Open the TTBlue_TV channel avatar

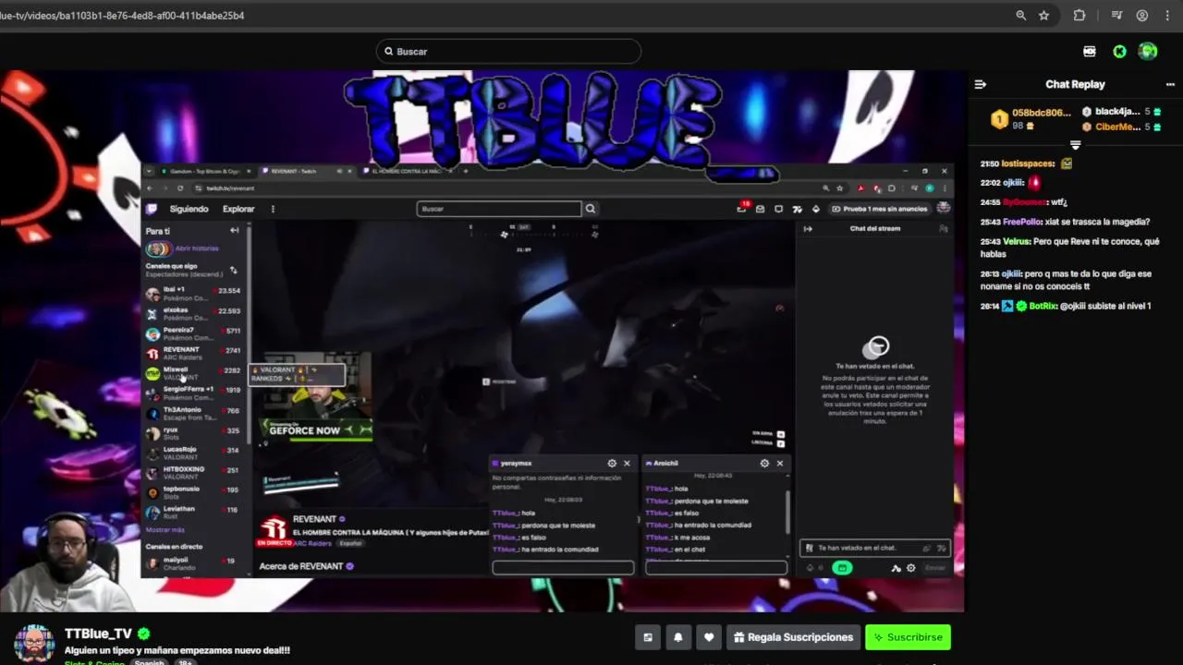[x=34, y=643]
